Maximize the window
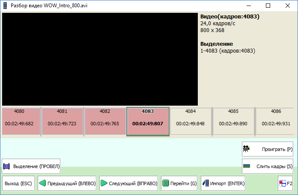This screenshot has height=195, width=298. pos(268,6)
